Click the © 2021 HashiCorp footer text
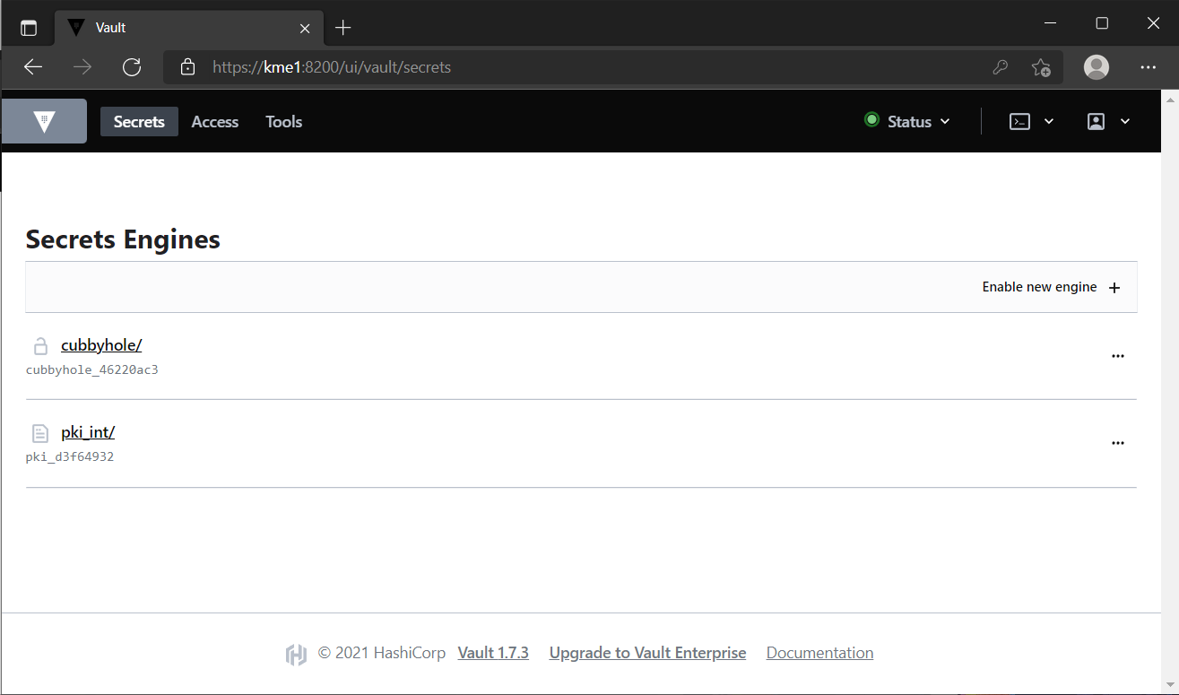The height and width of the screenshot is (695, 1179). [x=382, y=653]
